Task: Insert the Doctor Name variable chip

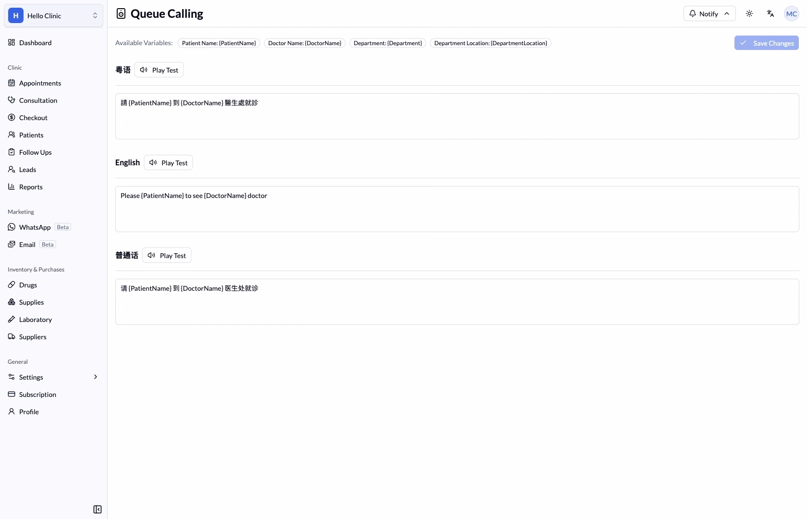Action: 305,43
